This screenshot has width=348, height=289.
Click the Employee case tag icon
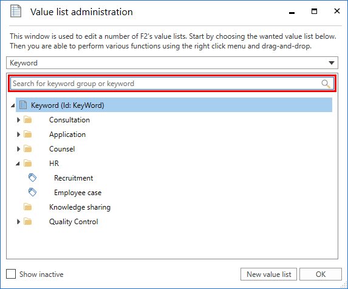pos(32,192)
